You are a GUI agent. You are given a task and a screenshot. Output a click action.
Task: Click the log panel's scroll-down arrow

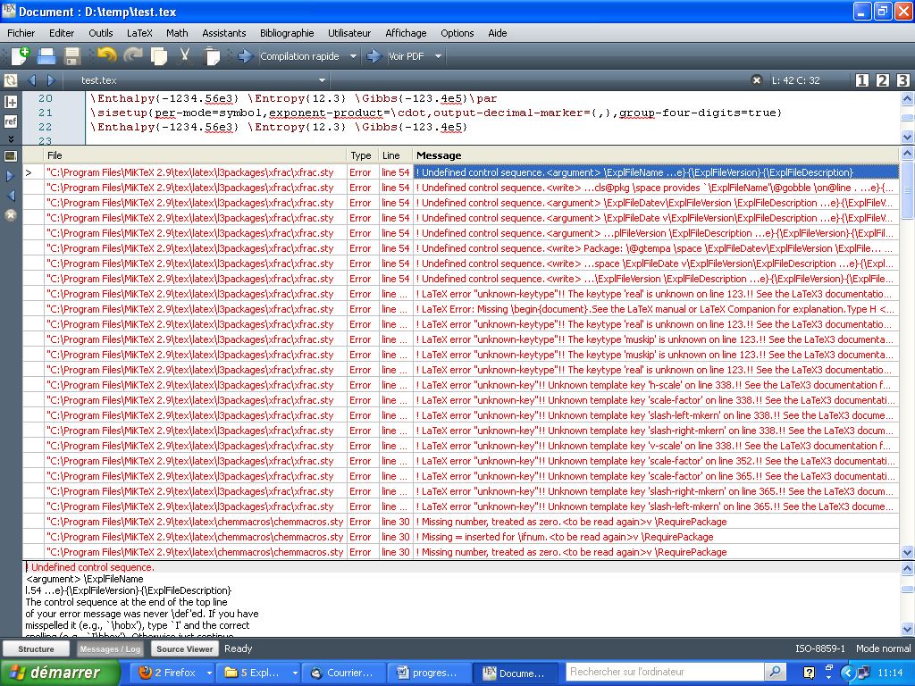tap(907, 630)
